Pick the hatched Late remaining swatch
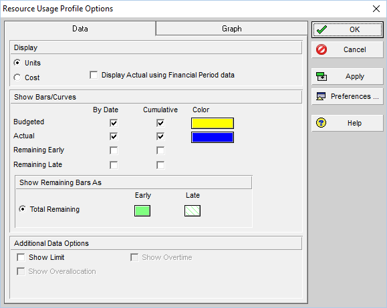This screenshot has height=308, width=387. (x=192, y=210)
